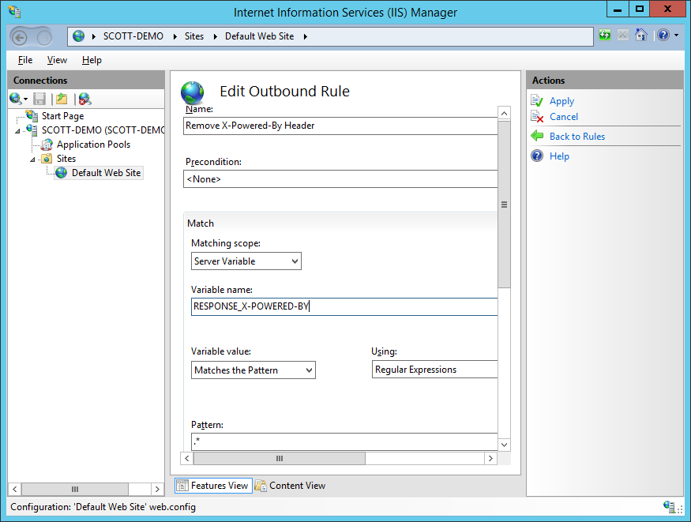The width and height of the screenshot is (691, 522).
Task: Collapse the Sites tree node
Action: pyautogui.click(x=33, y=159)
